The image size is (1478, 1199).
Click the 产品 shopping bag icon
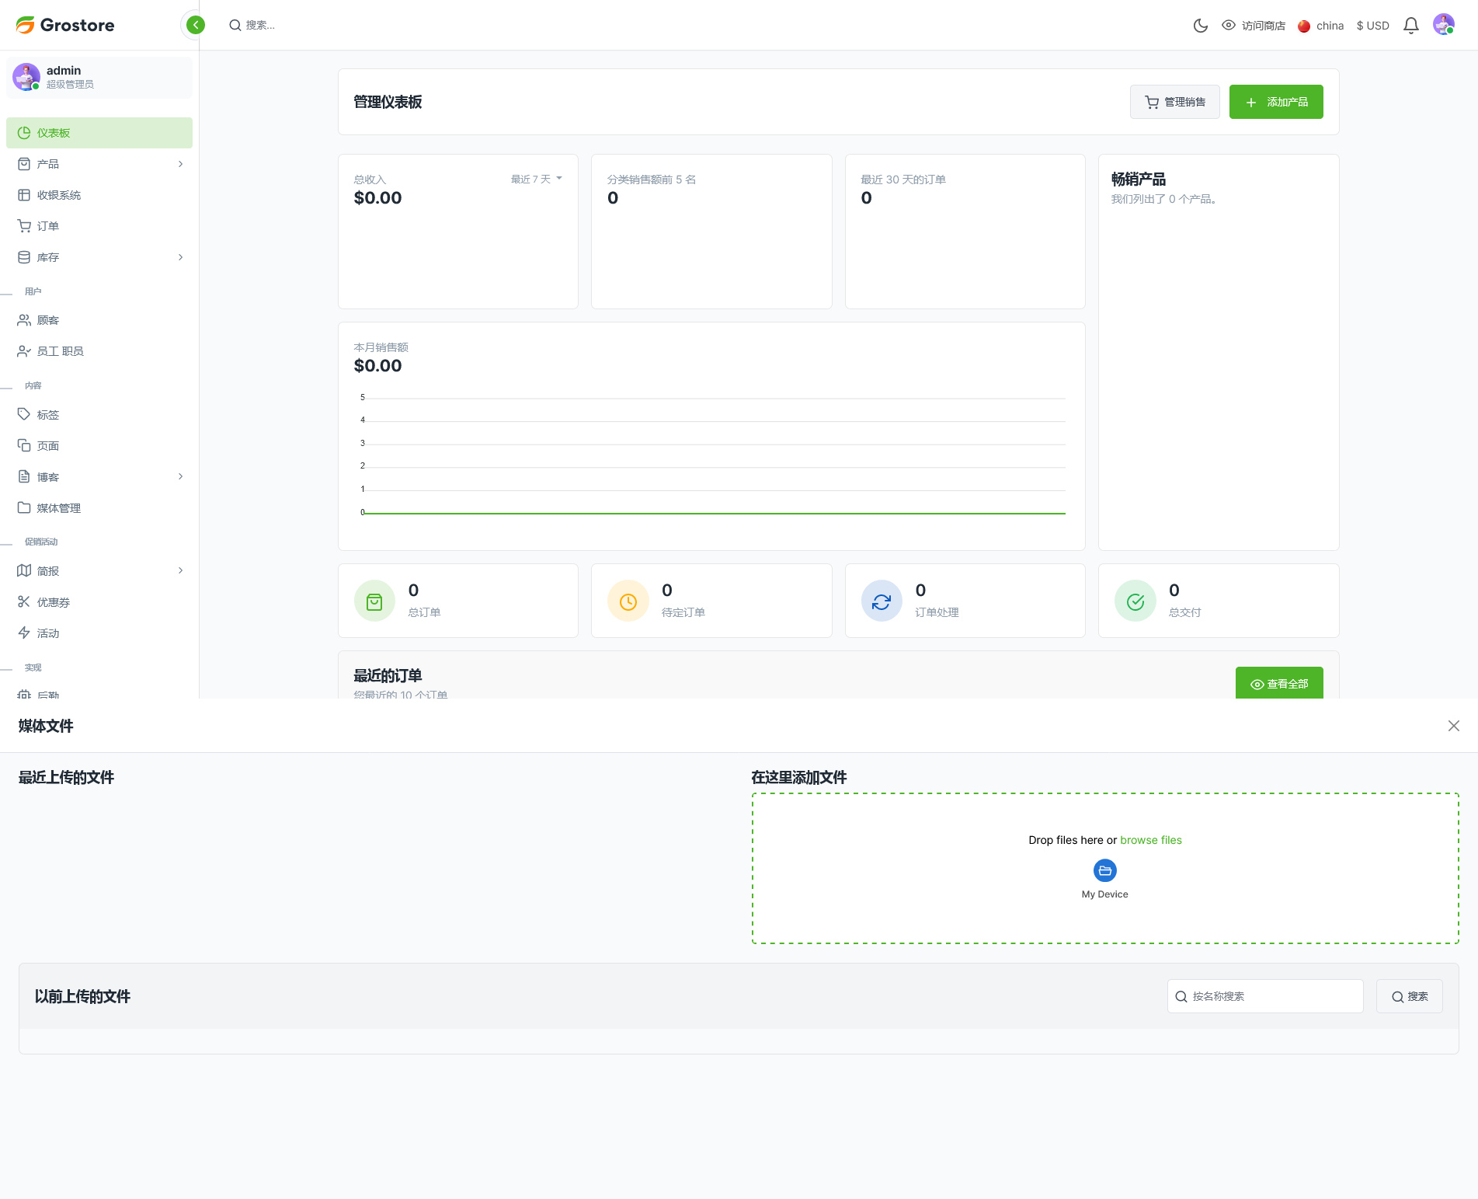24,164
